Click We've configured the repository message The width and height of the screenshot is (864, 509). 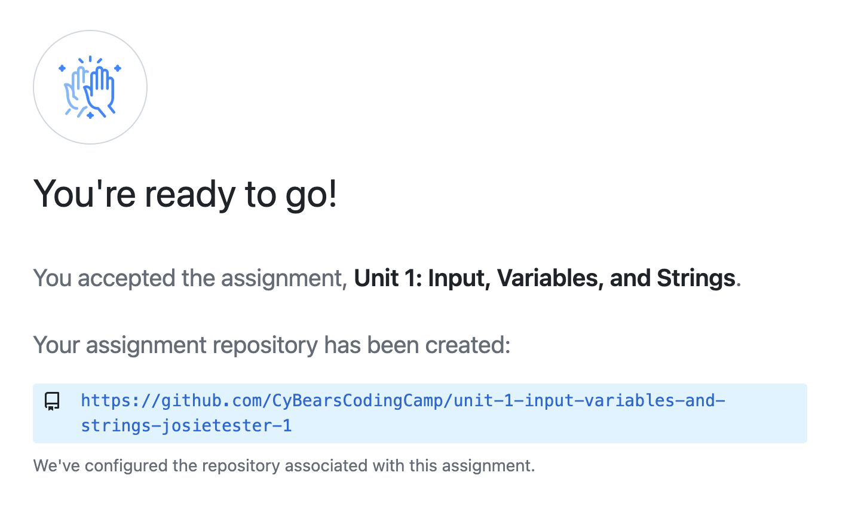pos(284,465)
